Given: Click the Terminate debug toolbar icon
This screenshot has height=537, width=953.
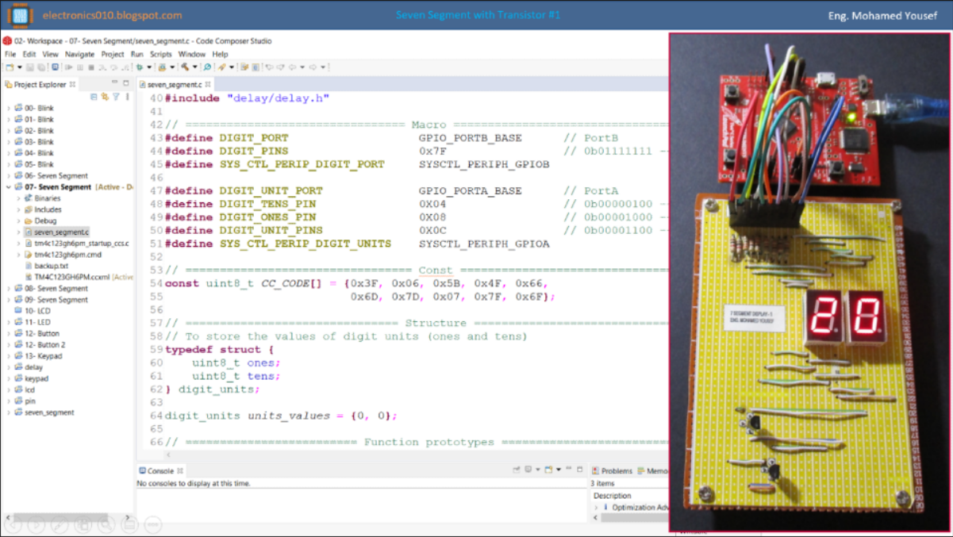Looking at the screenshot, I should point(91,67).
